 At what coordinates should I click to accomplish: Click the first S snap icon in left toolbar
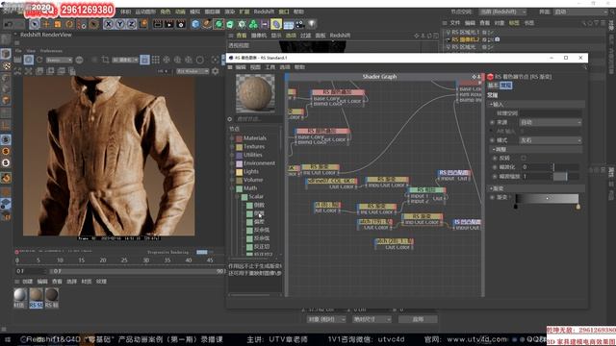coord(6,139)
